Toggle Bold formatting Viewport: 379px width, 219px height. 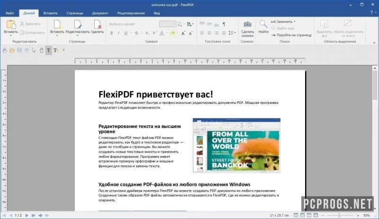pos(111,33)
